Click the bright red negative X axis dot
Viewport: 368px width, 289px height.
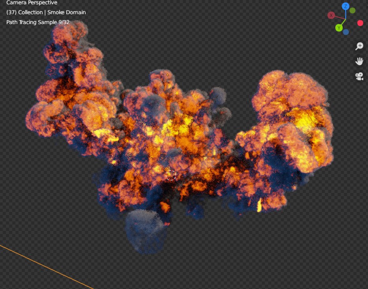[x=360, y=23]
